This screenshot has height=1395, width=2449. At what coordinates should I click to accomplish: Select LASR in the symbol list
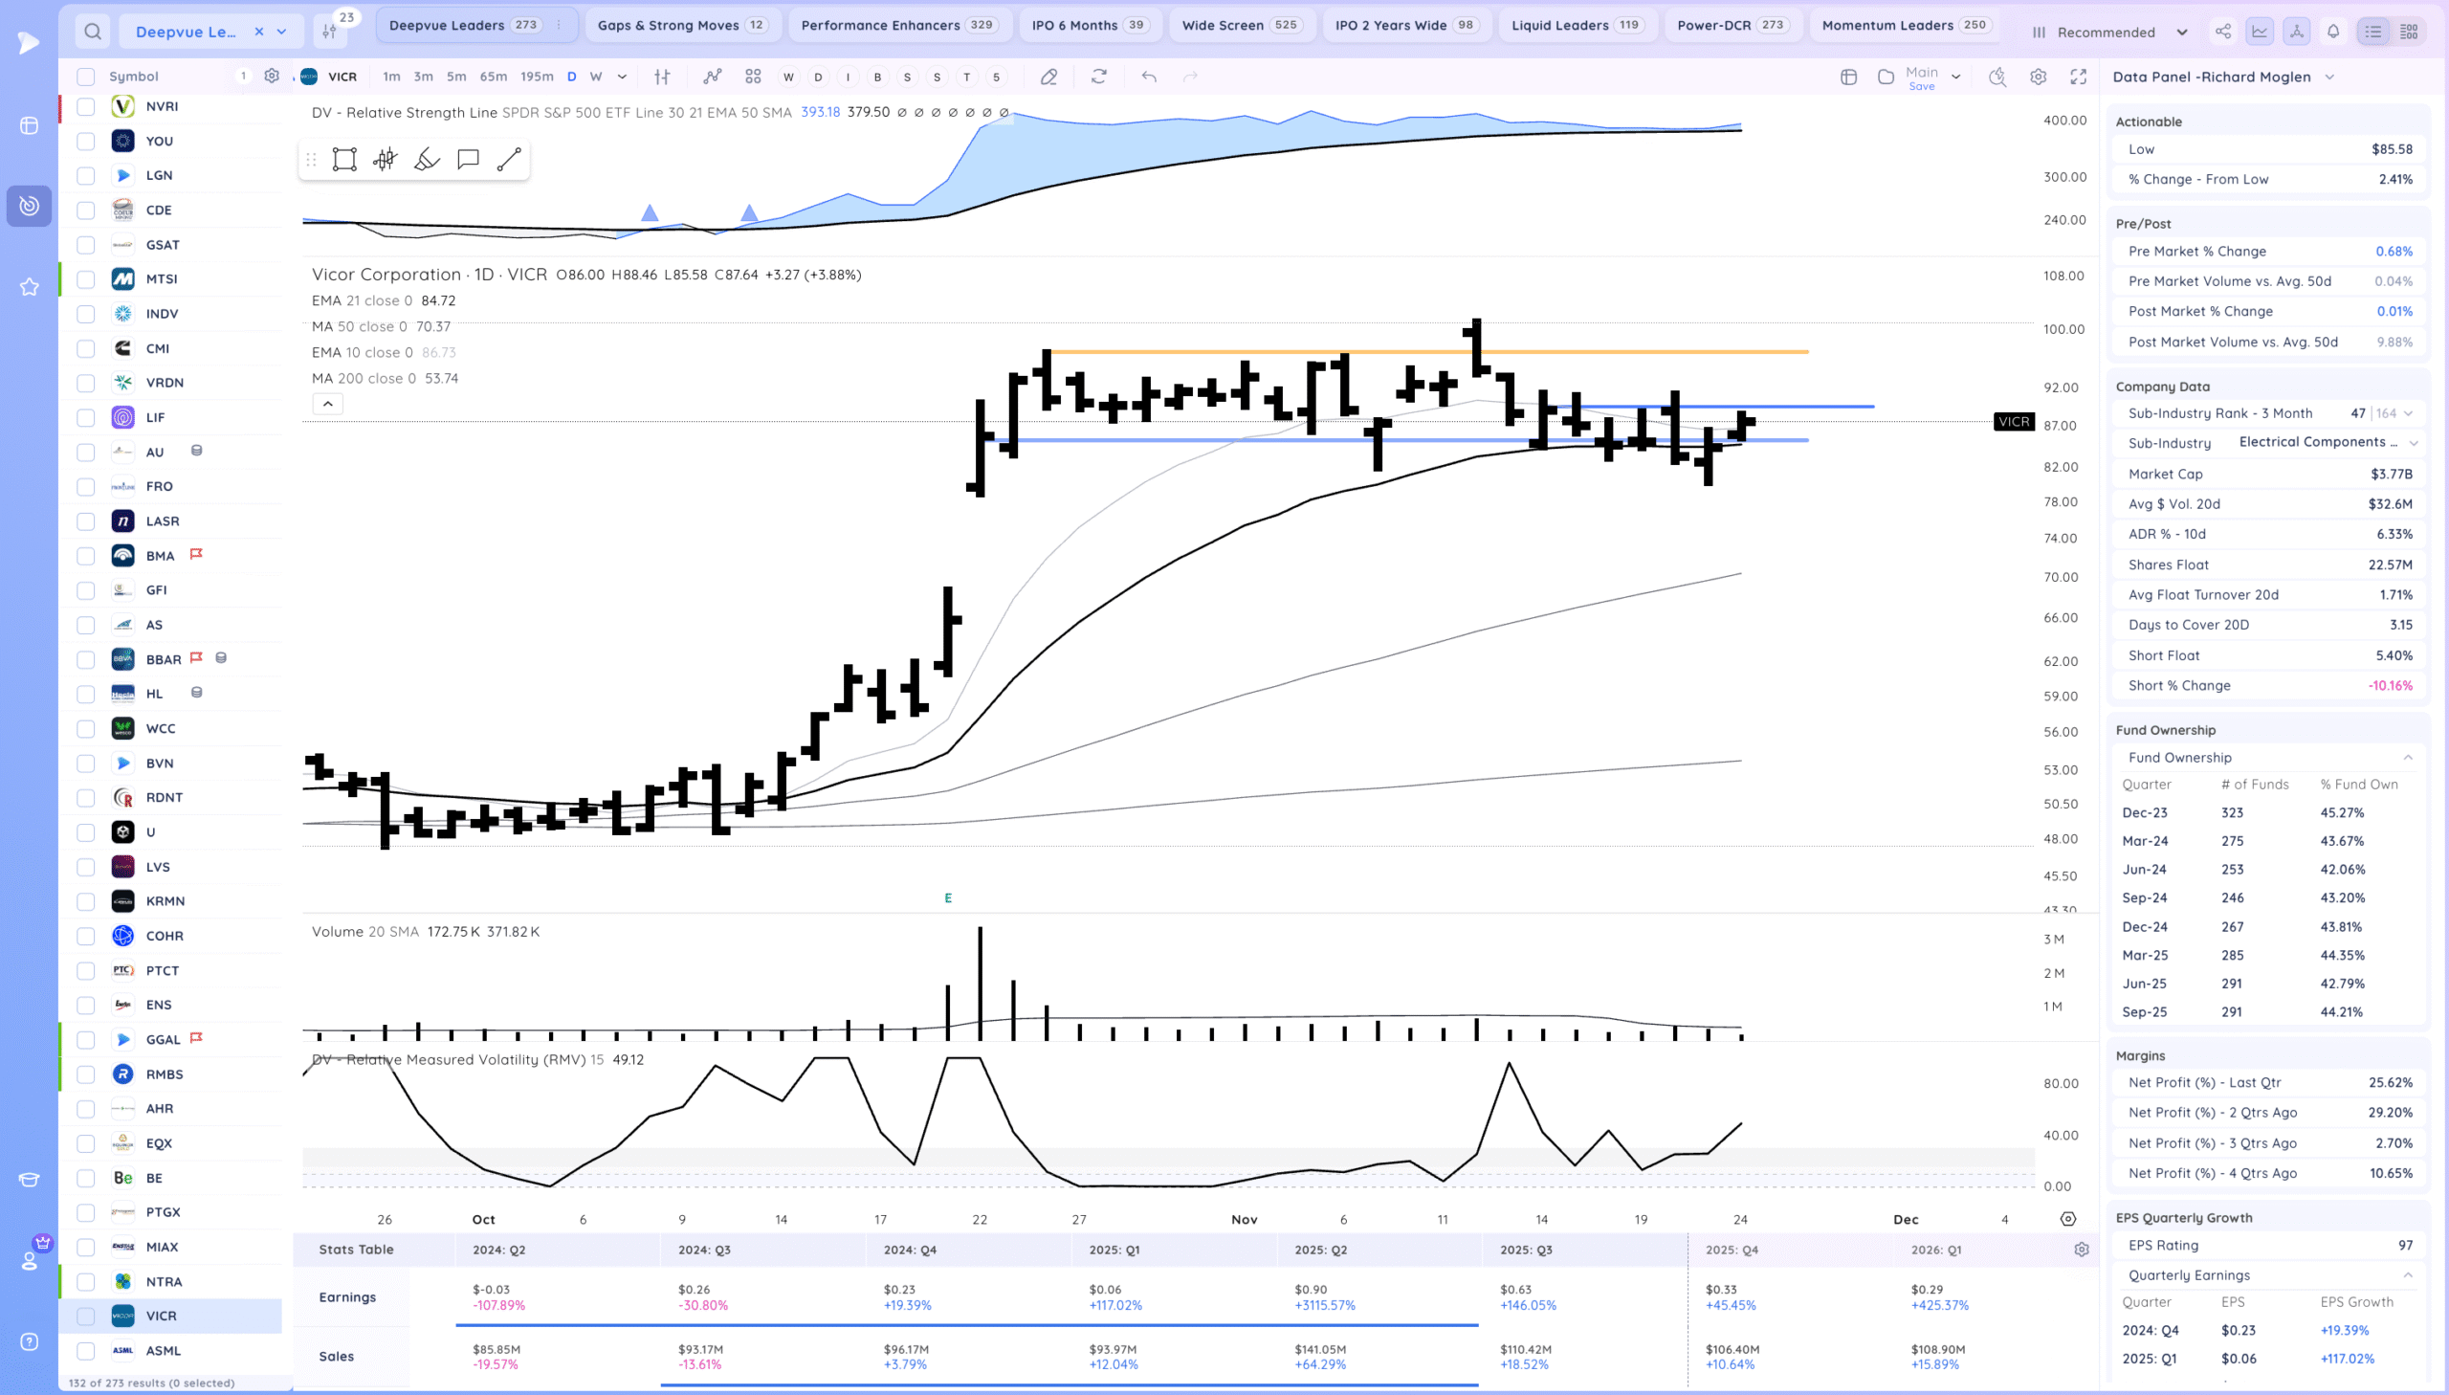163,521
